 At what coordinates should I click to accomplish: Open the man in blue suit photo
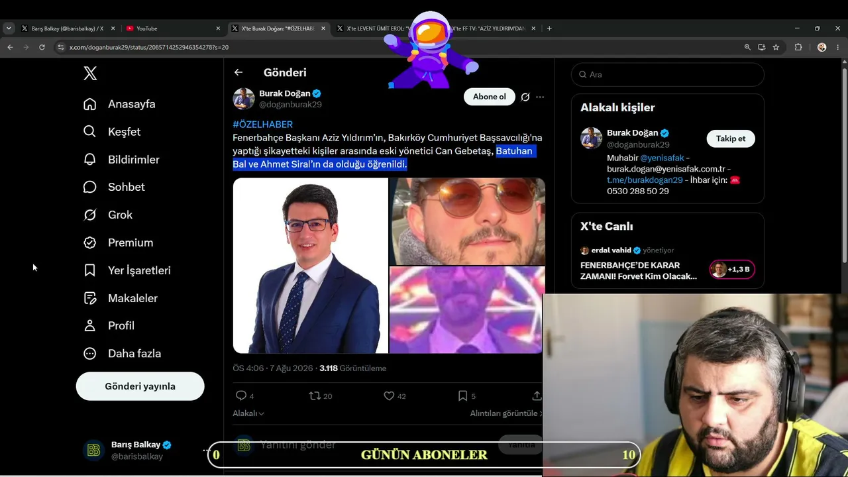(310, 266)
